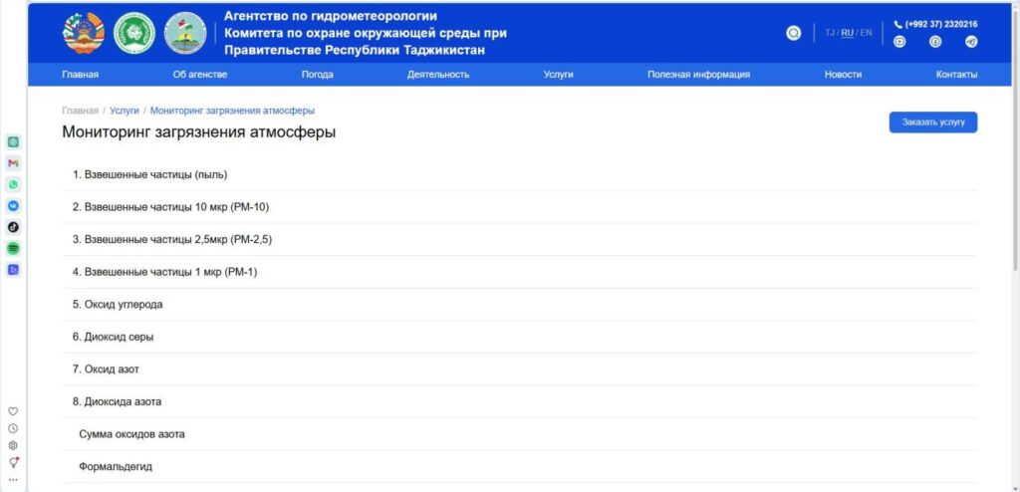Open the YouTube channel icon
1020x492 pixels.
point(899,42)
